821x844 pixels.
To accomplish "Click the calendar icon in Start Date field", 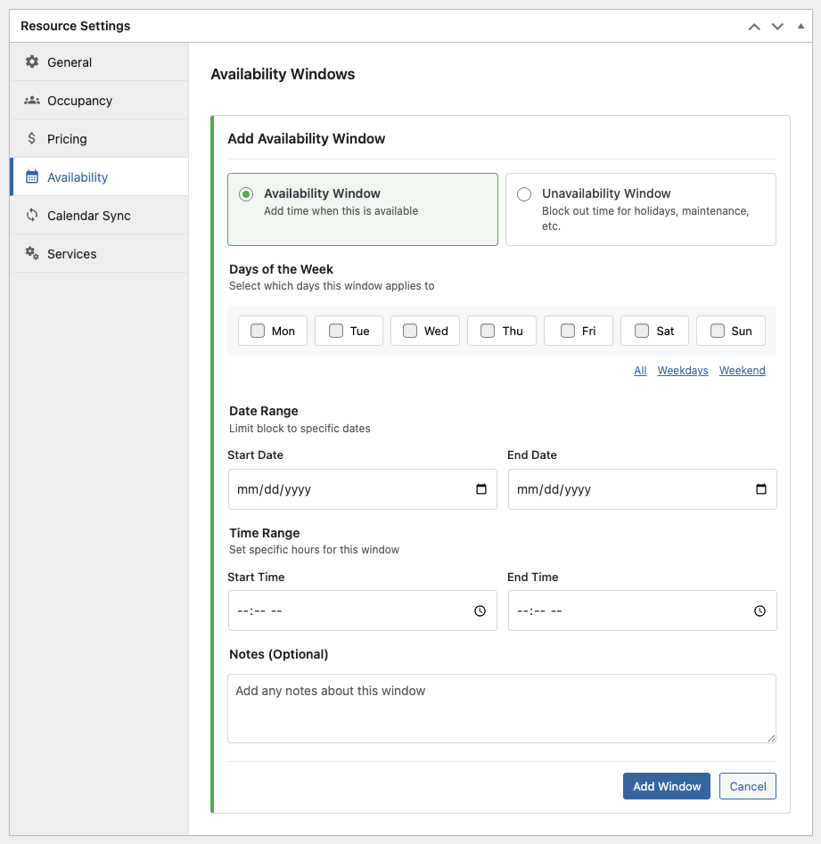I will [x=481, y=489].
